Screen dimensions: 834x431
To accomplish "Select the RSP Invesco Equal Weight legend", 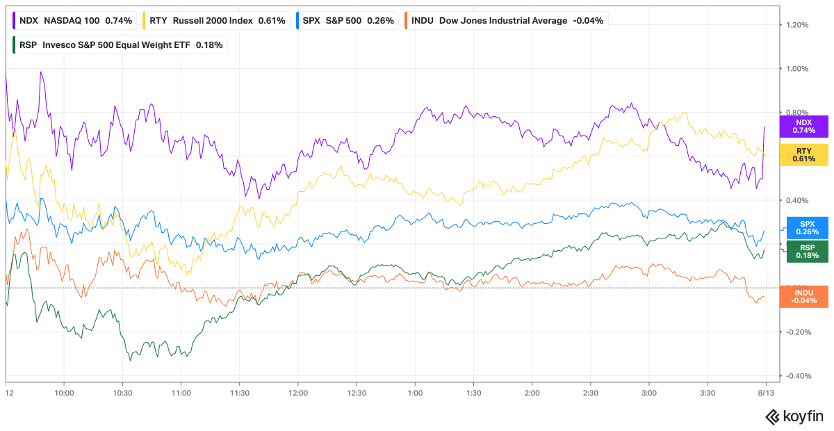I will [119, 44].
